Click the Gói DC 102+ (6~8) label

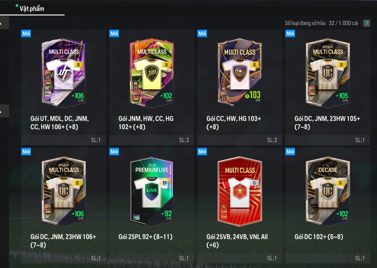click(319, 237)
